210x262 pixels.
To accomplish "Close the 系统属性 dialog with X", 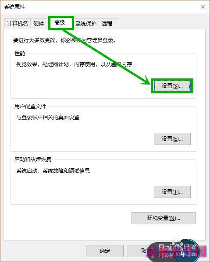I will (x=203, y=7).
